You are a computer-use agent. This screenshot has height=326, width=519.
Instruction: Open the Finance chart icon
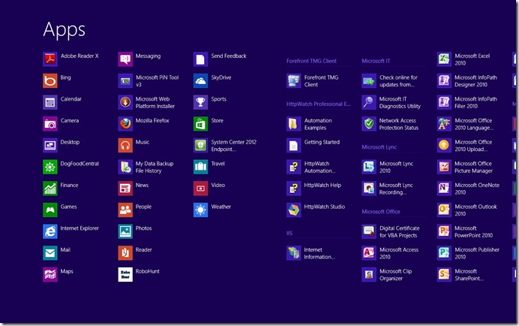tap(50, 189)
